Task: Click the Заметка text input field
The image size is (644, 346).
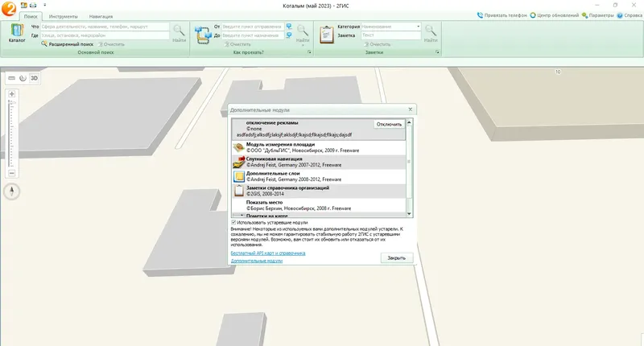Action: coord(391,35)
